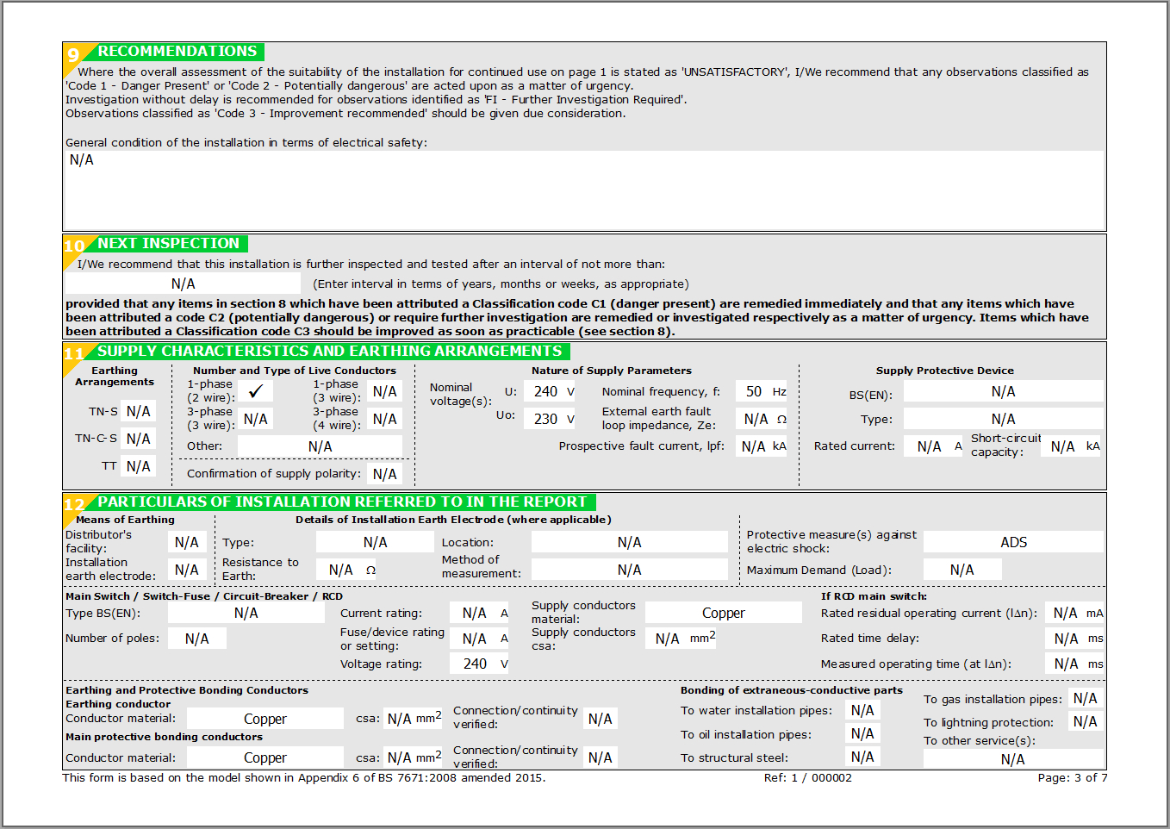Click the Maximum Demand (Load) field
1170x829 pixels.
pyautogui.click(x=962, y=570)
